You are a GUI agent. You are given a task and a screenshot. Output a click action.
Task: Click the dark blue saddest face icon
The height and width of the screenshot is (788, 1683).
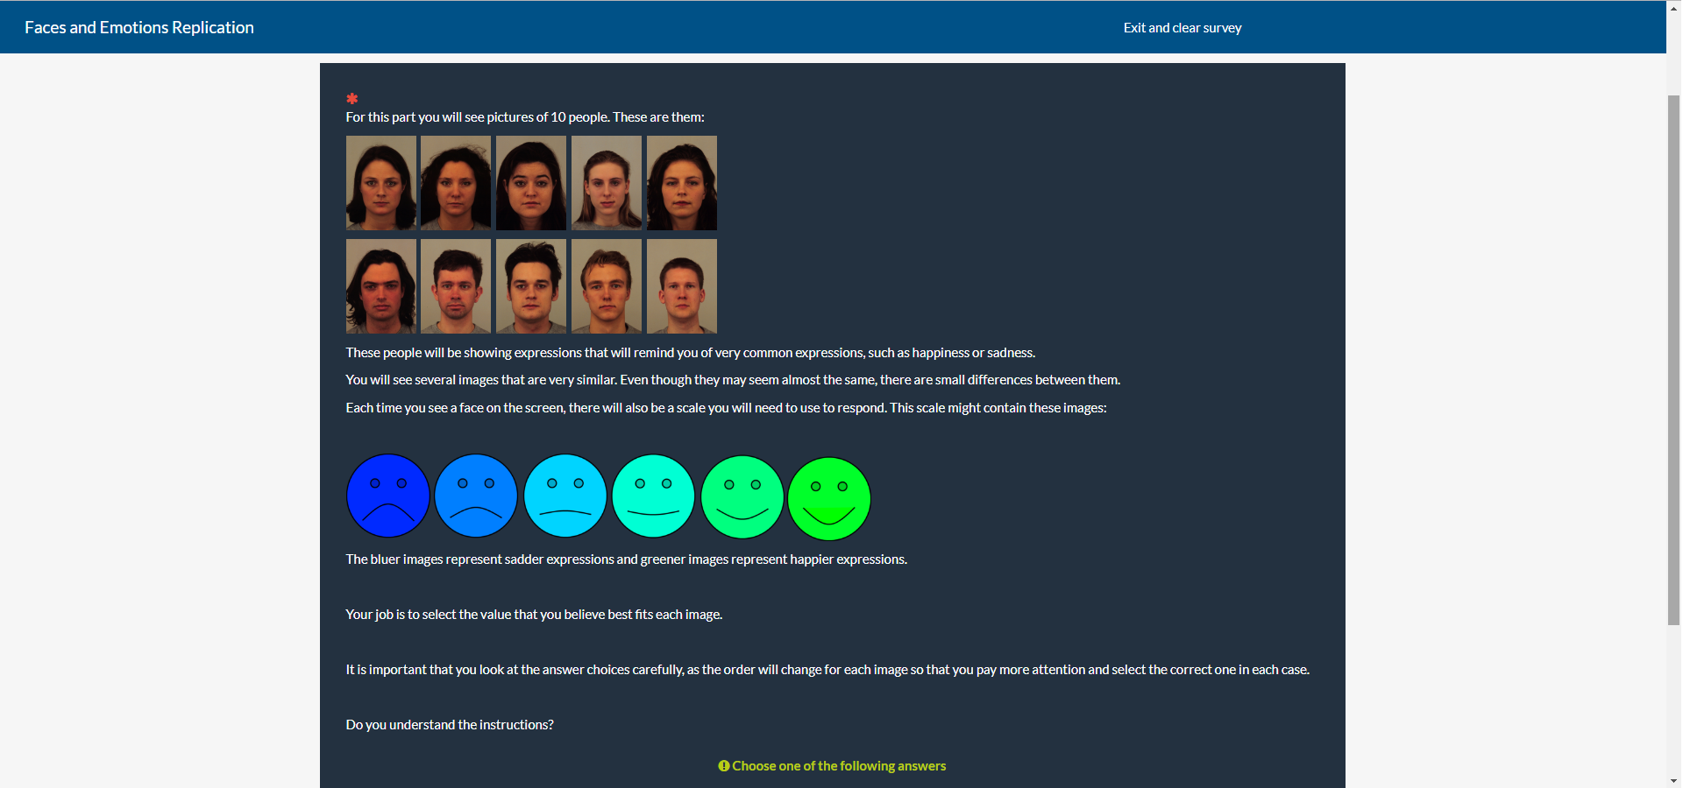(x=387, y=496)
